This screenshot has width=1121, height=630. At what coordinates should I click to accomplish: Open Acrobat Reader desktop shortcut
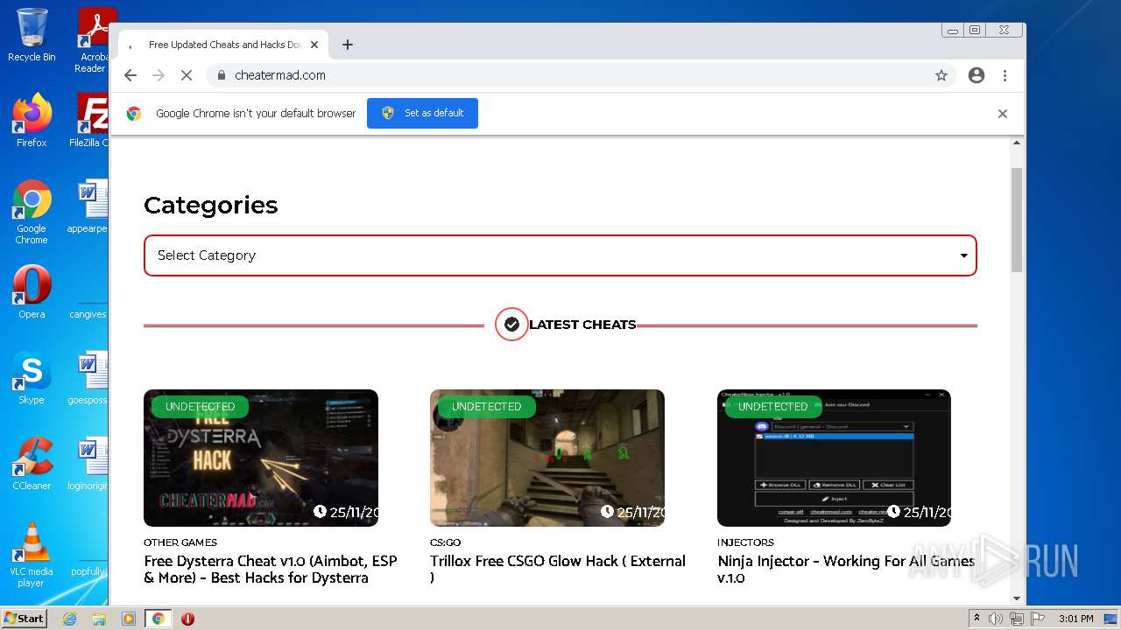pyautogui.click(x=93, y=40)
